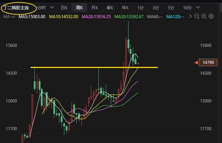222x143 pixels.
Task: Open chart settings gear icon
Action: point(211,16)
